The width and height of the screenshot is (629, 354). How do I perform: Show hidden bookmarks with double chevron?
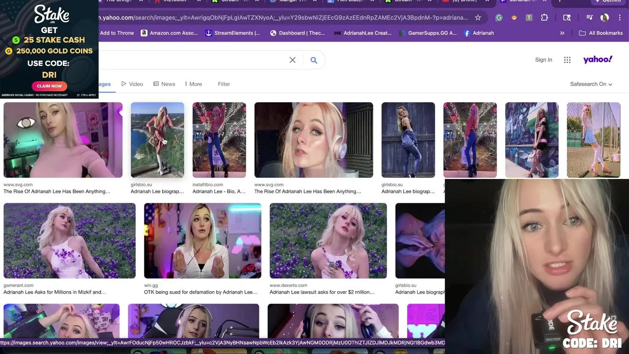(562, 33)
